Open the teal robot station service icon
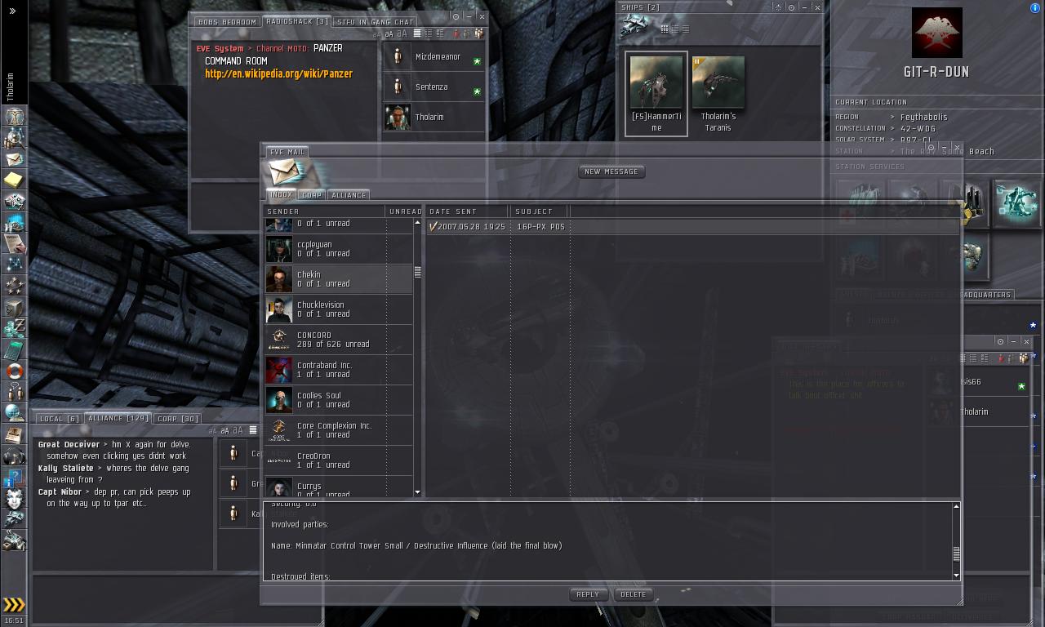Screen dimensions: 1045x627 pyautogui.click(x=1016, y=203)
